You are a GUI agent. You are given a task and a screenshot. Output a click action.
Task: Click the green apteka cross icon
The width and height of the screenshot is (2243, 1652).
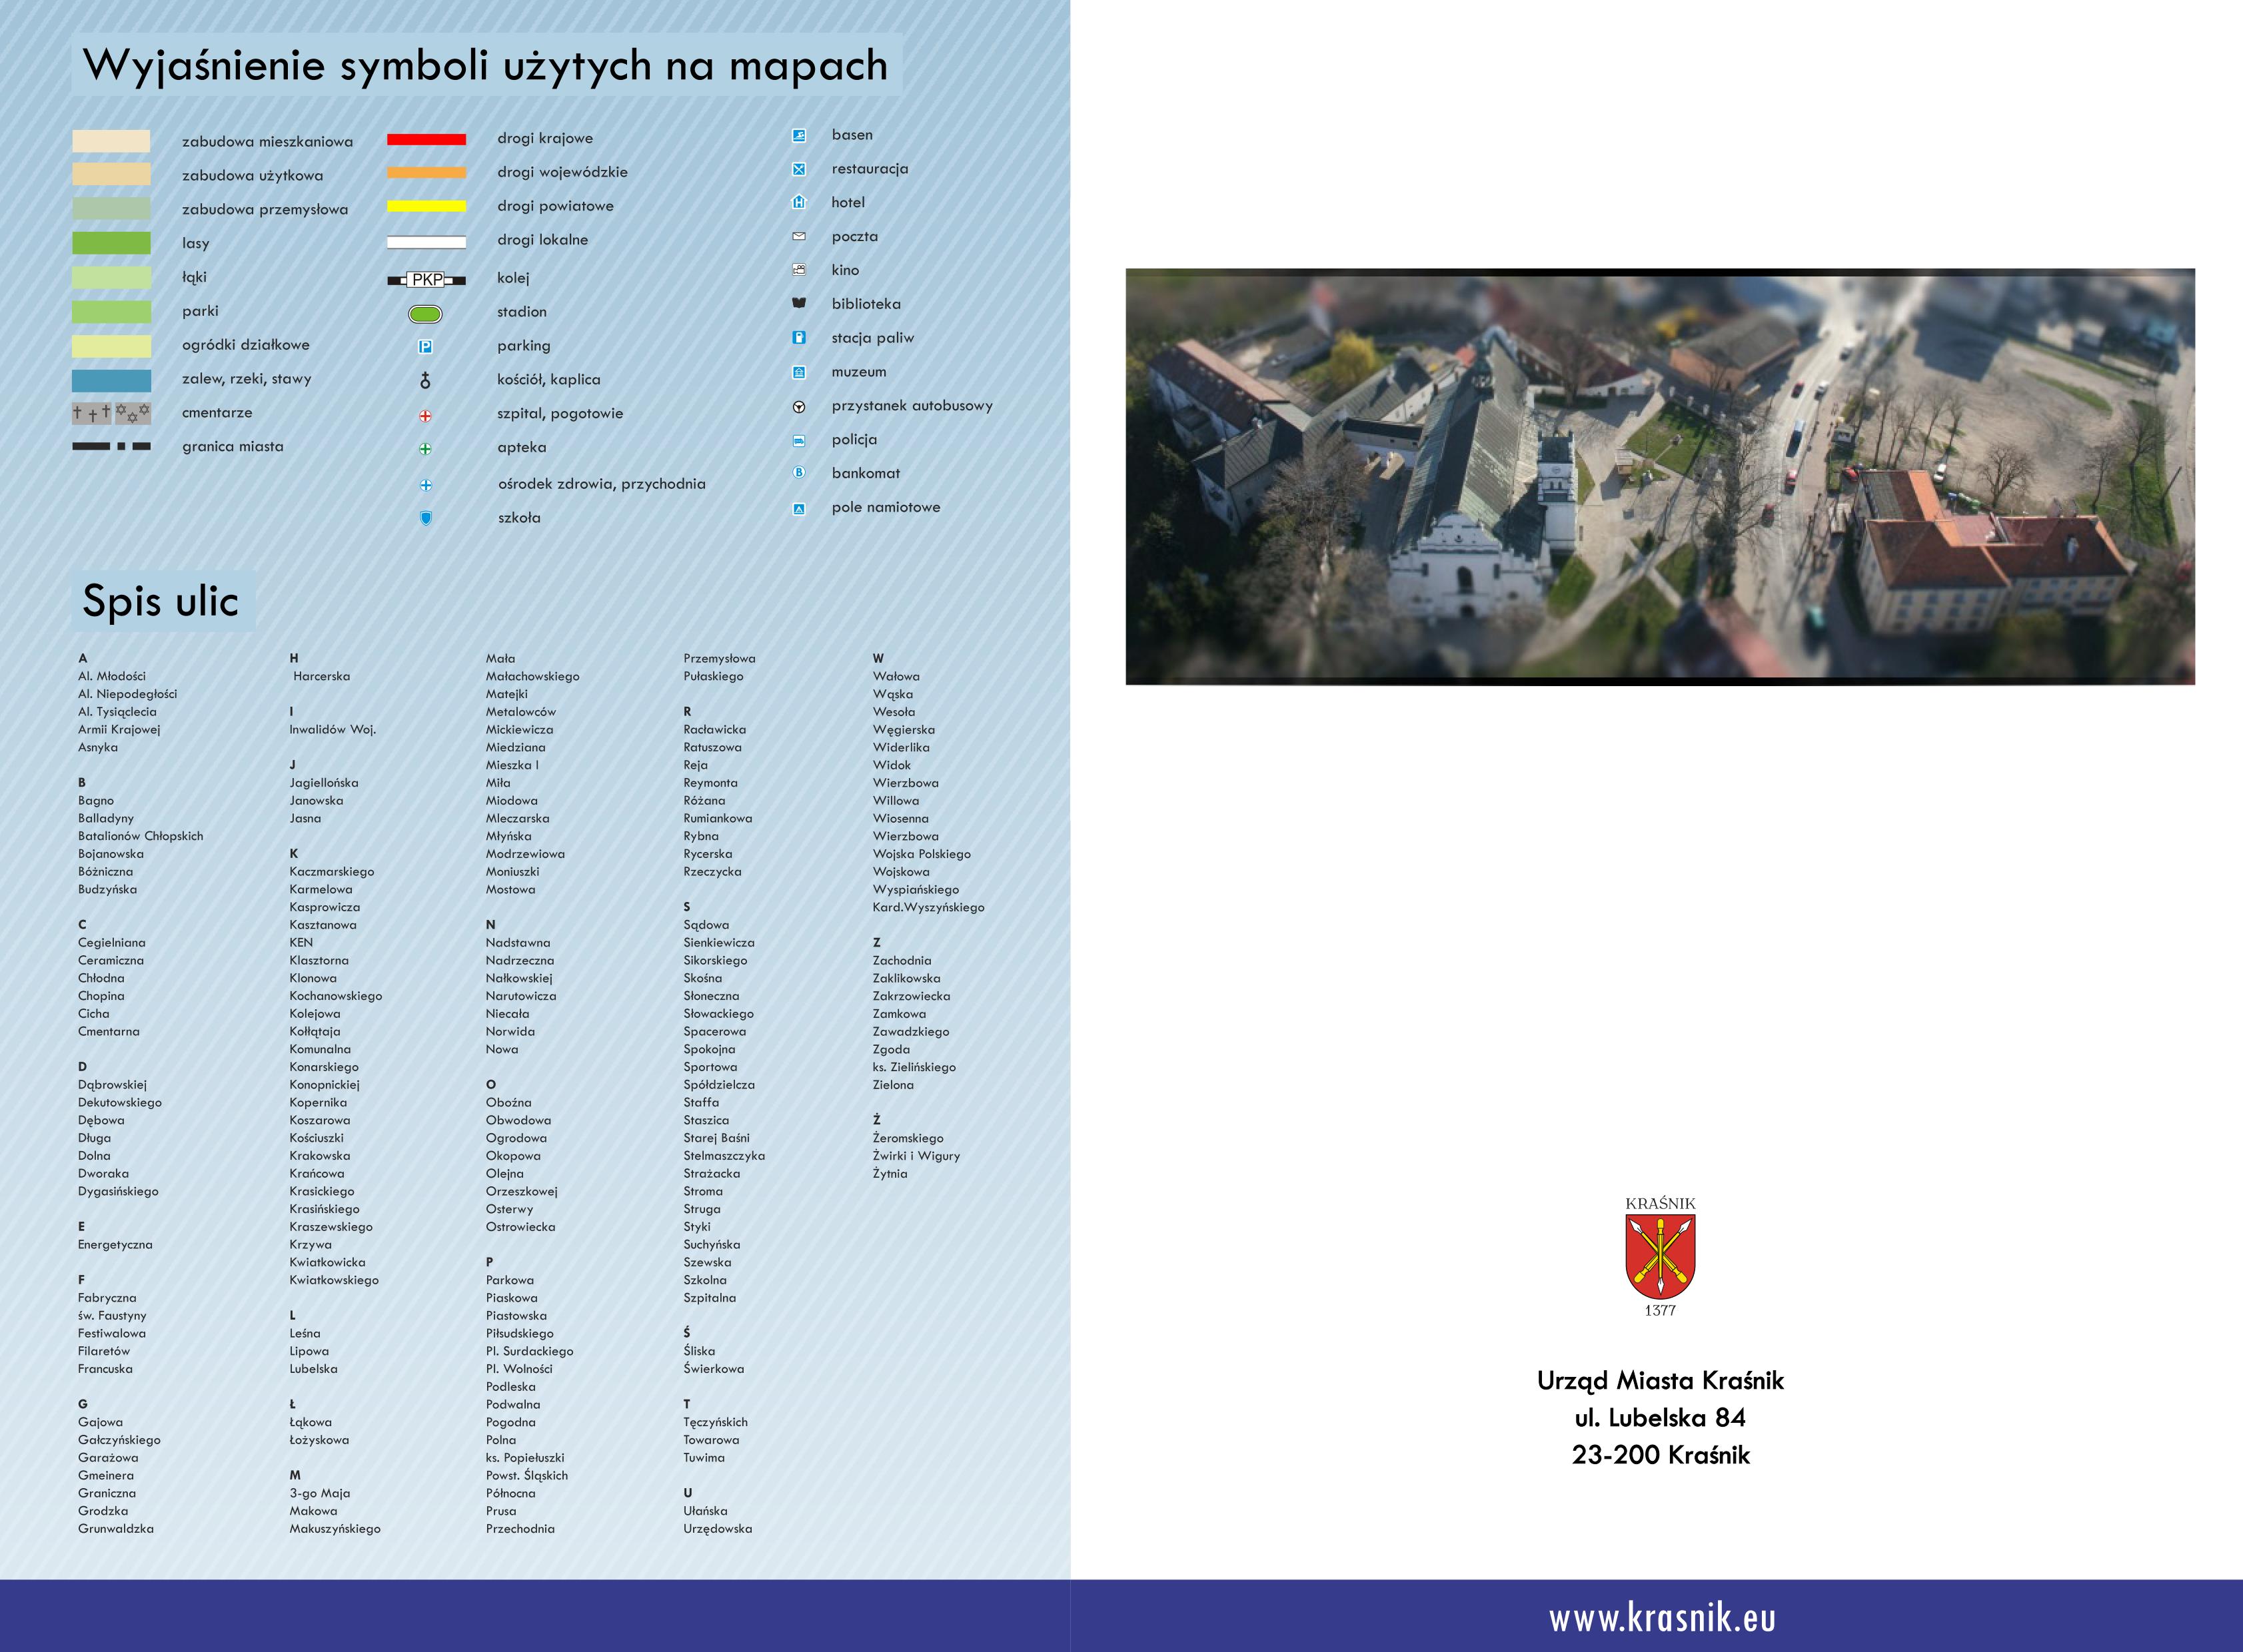coord(425,449)
